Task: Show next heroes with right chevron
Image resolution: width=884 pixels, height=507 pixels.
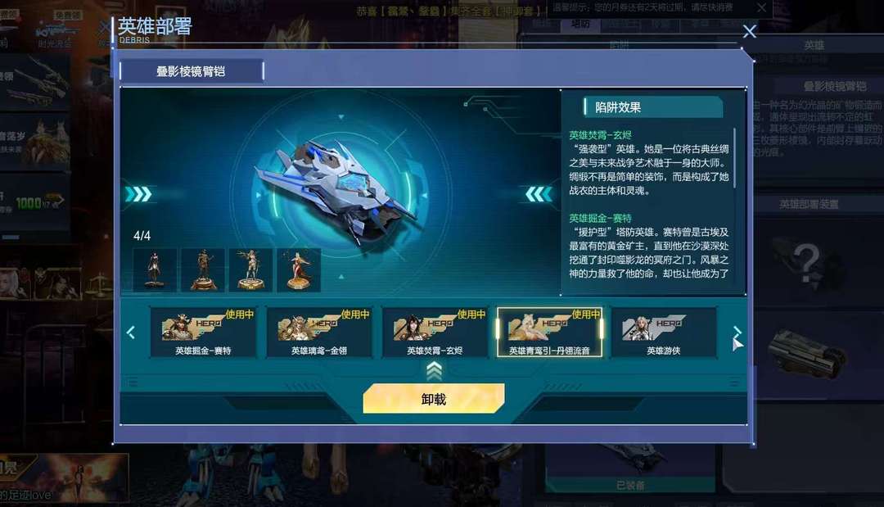Action: (737, 333)
